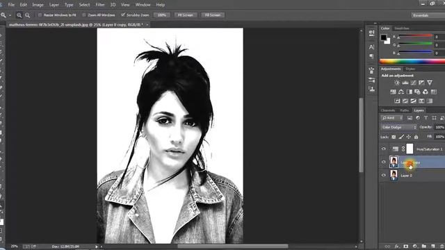Filter layers by text type
445x250 pixels.
click(426, 118)
